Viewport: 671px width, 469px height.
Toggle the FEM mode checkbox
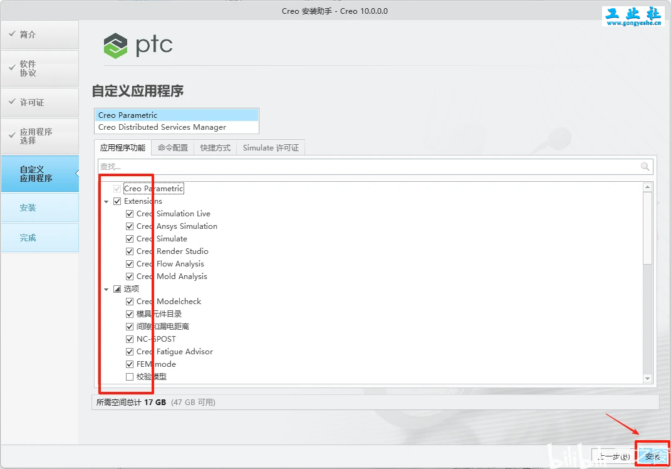point(130,364)
